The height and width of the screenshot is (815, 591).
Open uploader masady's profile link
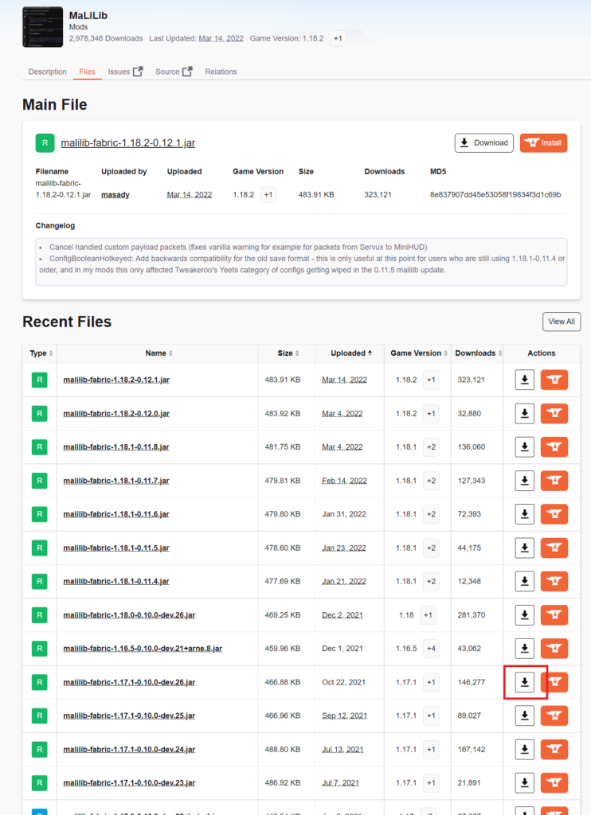click(x=115, y=194)
